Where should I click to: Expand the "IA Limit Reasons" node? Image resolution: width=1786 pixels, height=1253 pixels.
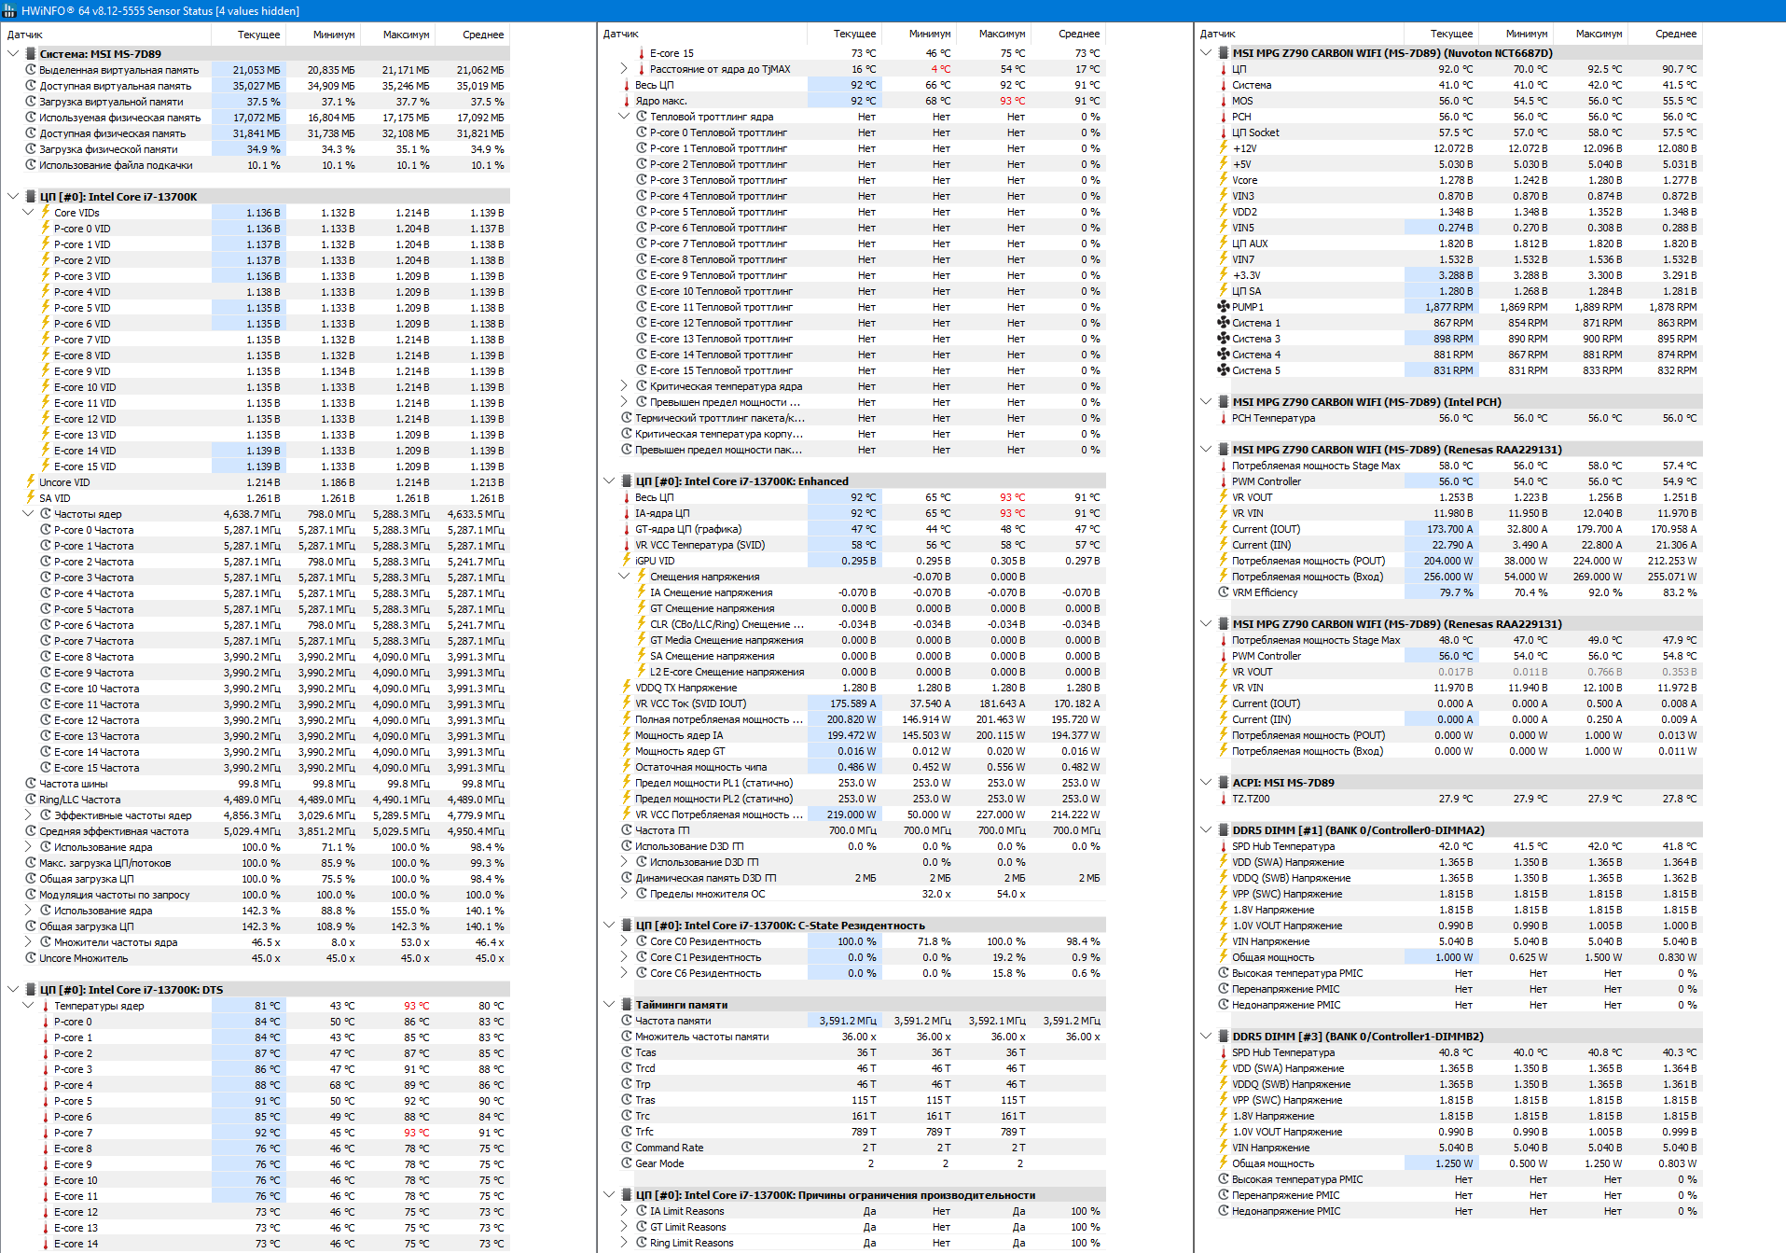tap(624, 1211)
